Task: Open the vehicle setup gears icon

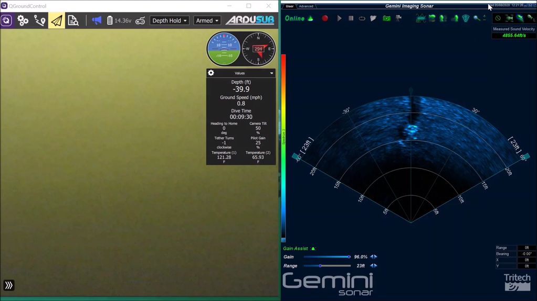Action: [x=23, y=20]
